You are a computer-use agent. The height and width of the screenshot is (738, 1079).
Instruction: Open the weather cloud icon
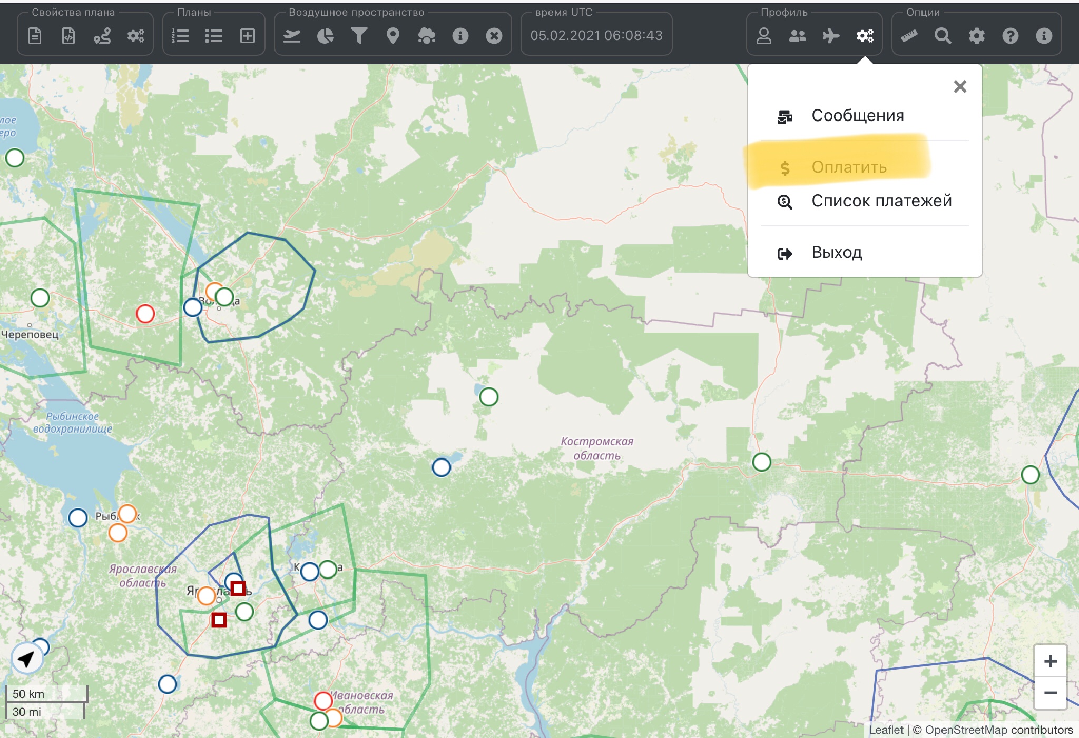(x=426, y=36)
